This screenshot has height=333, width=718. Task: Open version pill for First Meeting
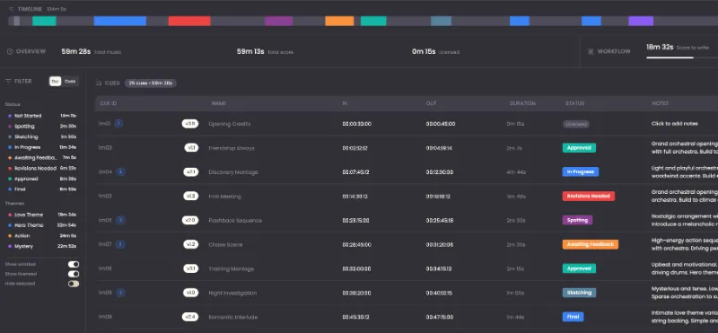(x=190, y=196)
